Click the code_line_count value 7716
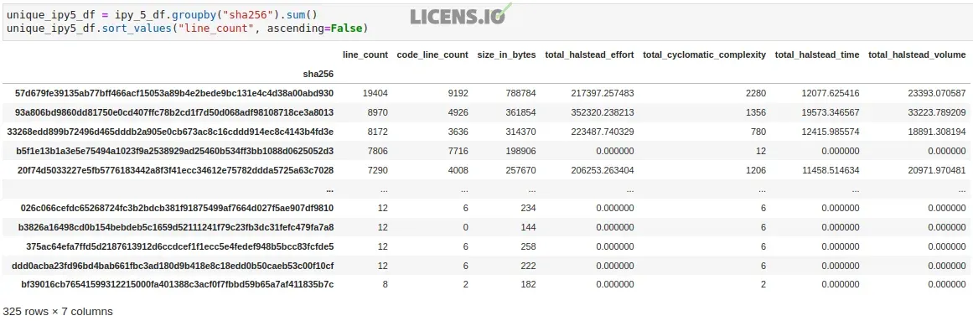Screen dimensions: 973x321 [458, 151]
